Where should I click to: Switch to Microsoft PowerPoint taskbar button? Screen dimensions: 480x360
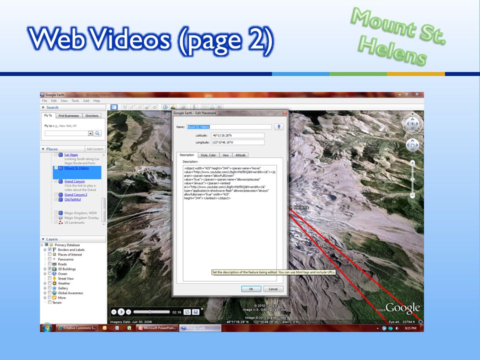tap(157, 328)
